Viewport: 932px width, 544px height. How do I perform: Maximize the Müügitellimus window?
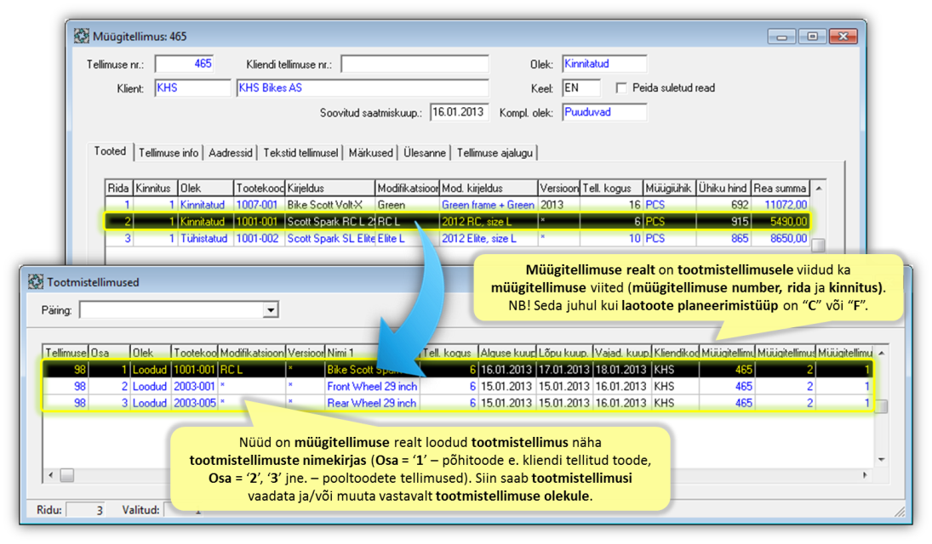click(812, 37)
